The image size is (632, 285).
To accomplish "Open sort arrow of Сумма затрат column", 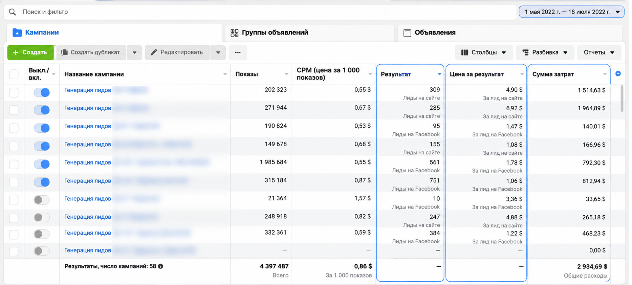I will coord(605,74).
